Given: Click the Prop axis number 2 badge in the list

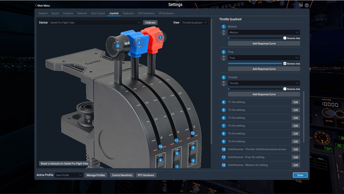Looking at the screenshot, I should coord(224,52).
